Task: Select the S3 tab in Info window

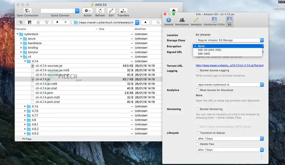Action: pyautogui.click(x=229, y=21)
